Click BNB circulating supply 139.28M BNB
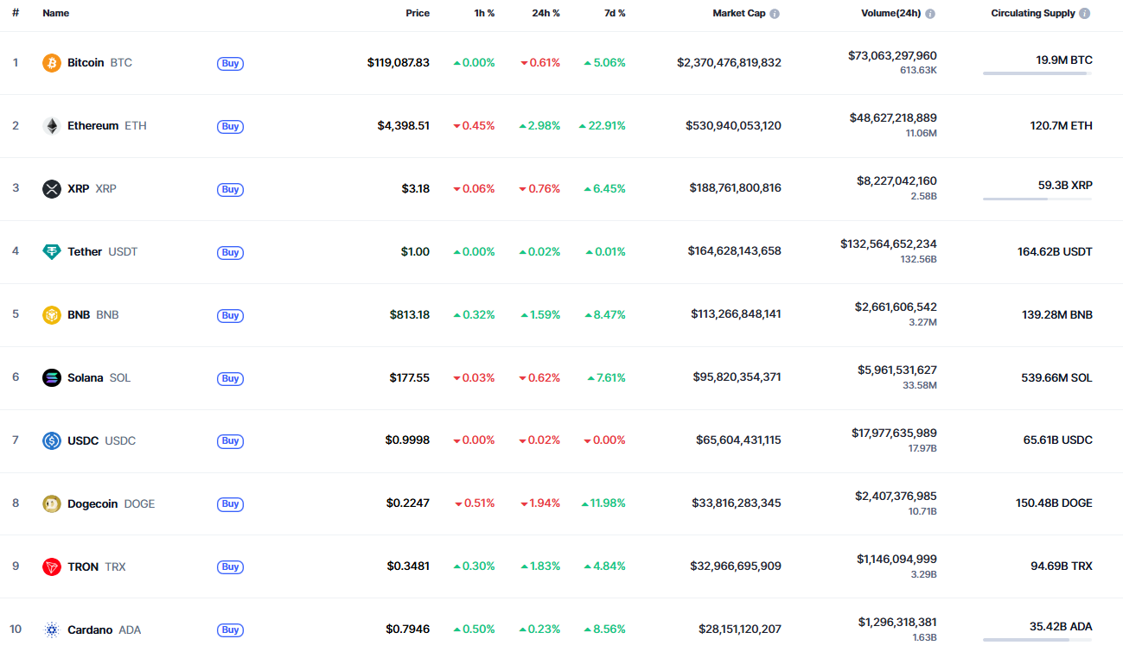The image size is (1123, 658). [x=1057, y=315]
